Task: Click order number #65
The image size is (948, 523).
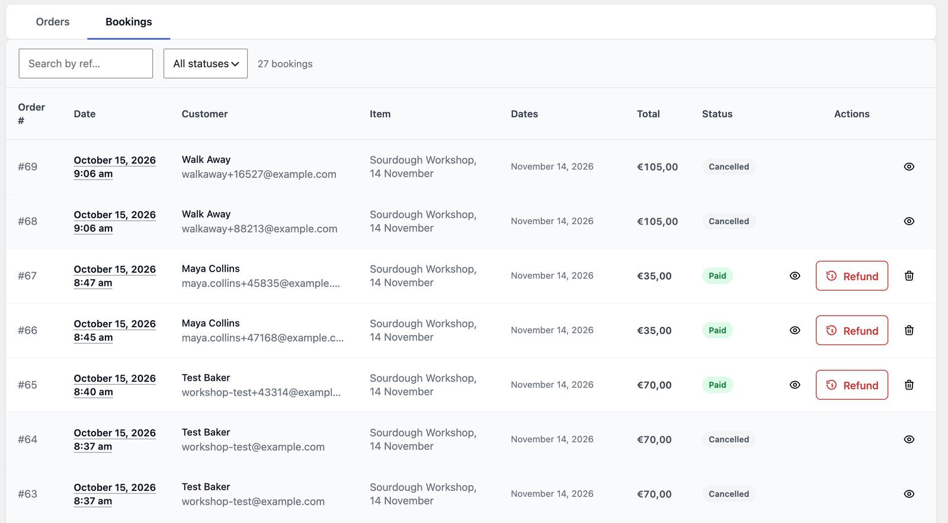Action: 27,385
